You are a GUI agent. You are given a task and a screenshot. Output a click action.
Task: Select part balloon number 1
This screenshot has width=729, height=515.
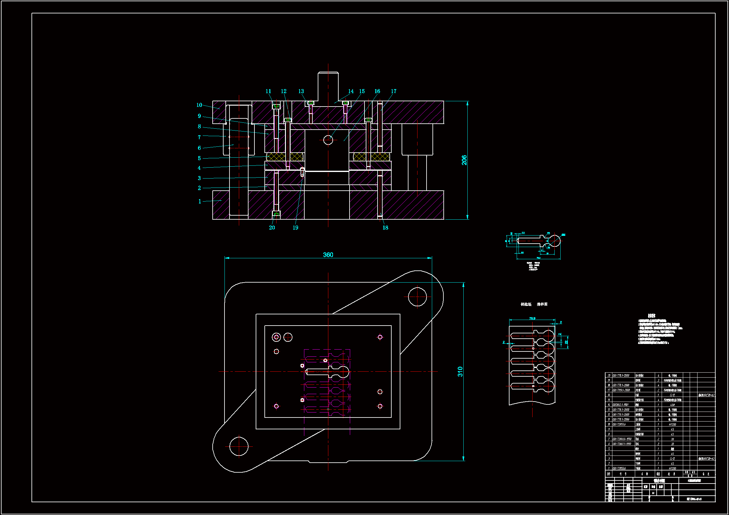(x=200, y=202)
